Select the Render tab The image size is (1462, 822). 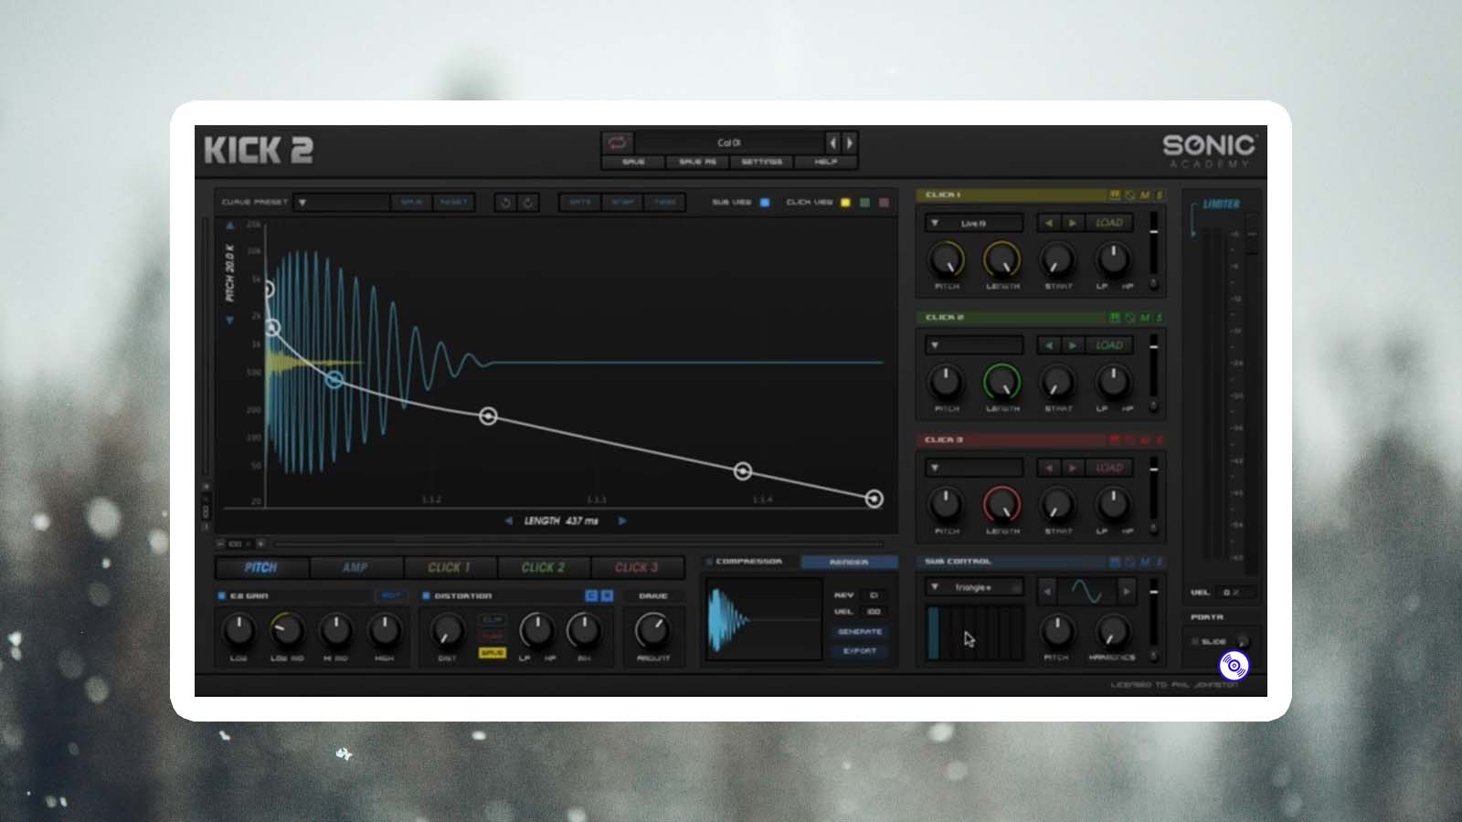pos(849,562)
